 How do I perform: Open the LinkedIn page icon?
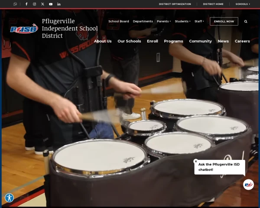tap(59, 4)
